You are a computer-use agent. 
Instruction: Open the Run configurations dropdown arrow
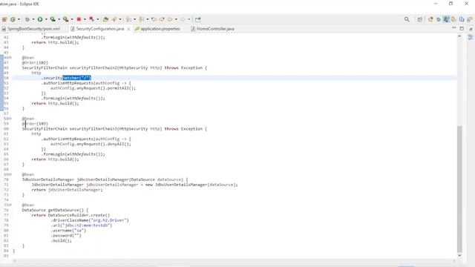coord(46,19)
